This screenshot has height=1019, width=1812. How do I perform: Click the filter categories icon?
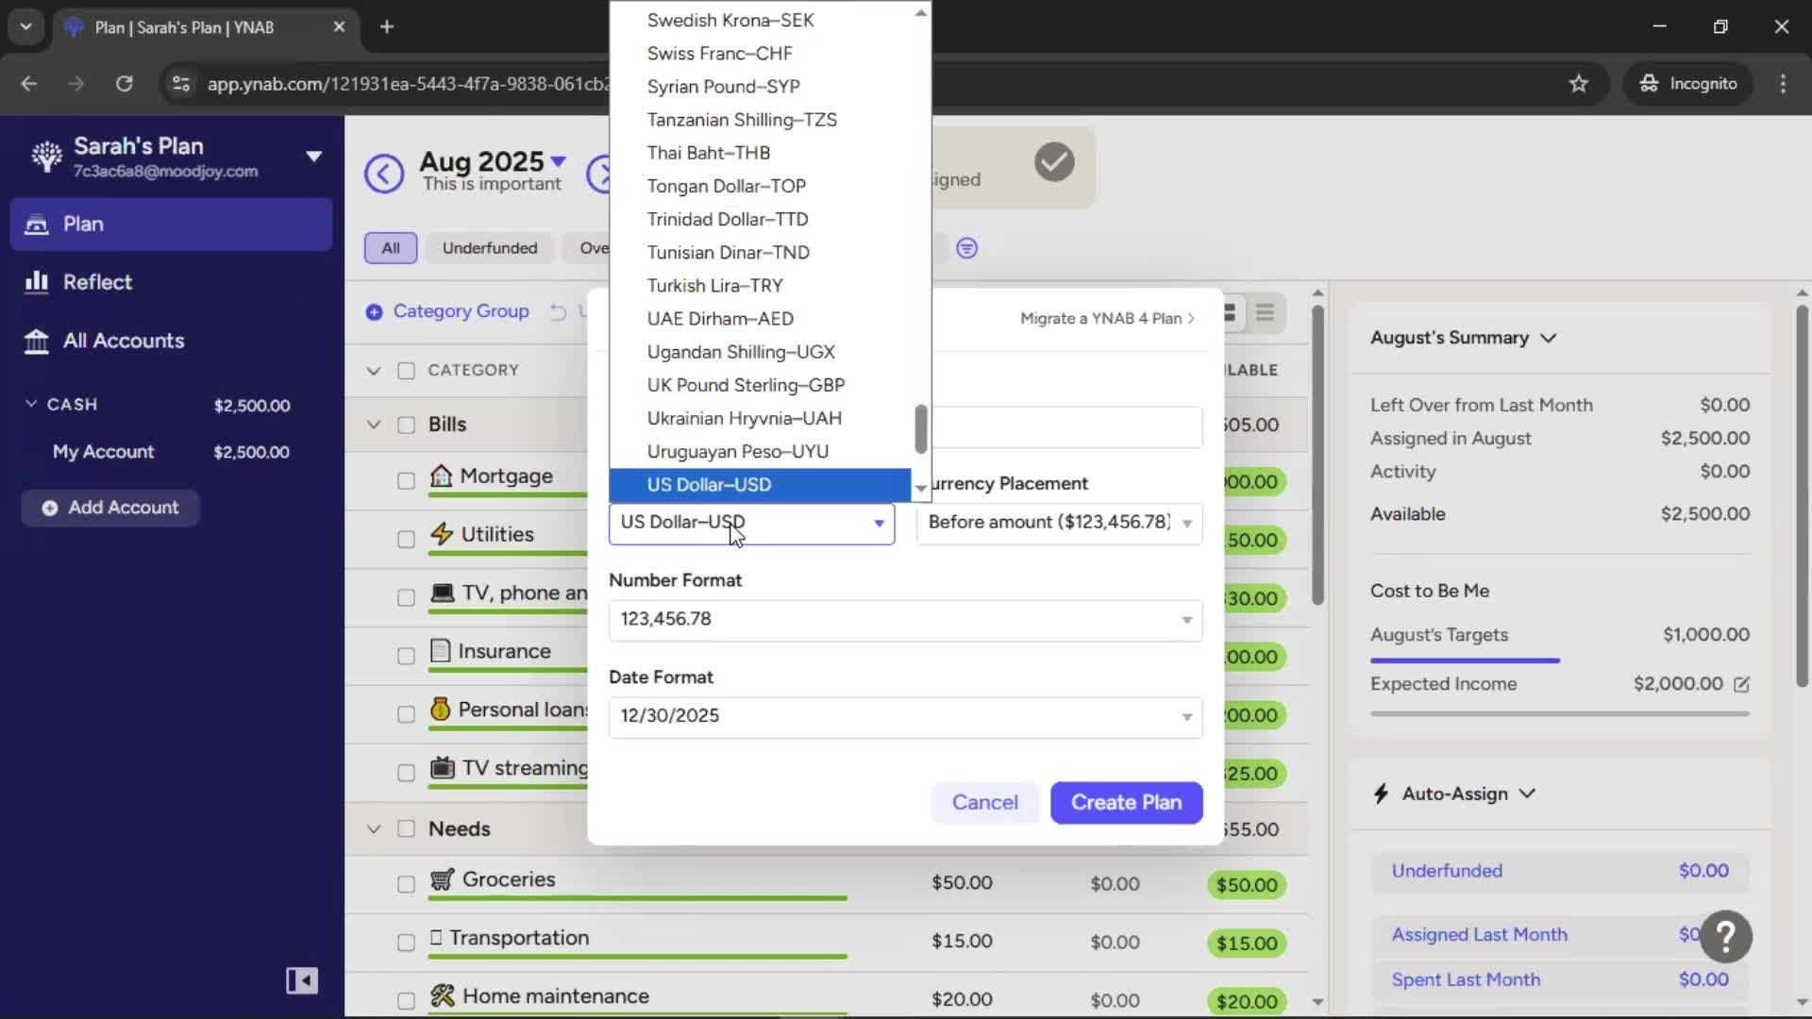coord(966,248)
